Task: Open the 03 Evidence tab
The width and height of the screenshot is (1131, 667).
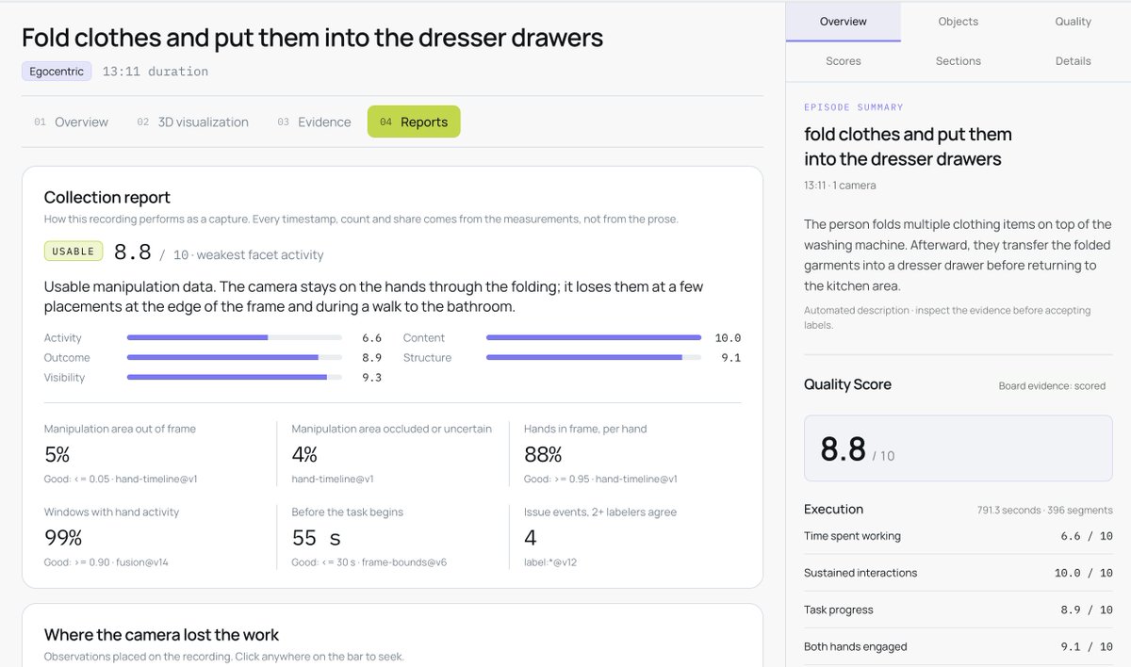Action: [314, 122]
